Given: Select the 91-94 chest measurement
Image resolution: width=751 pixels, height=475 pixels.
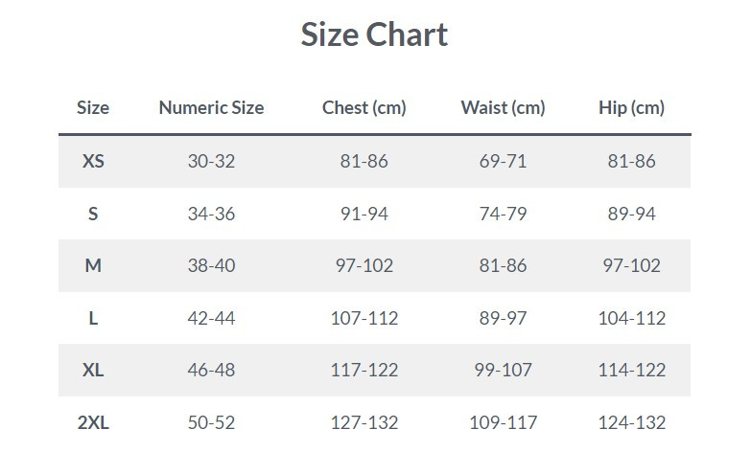Looking at the screenshot, I should [x=364, y=214].
